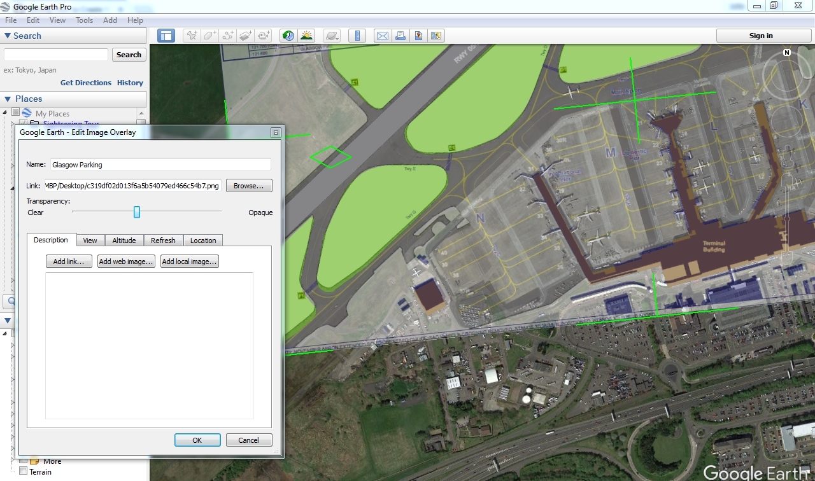Click the Record a Tour camera icon
Screen dimensions: 815x481
coord(264,36)
